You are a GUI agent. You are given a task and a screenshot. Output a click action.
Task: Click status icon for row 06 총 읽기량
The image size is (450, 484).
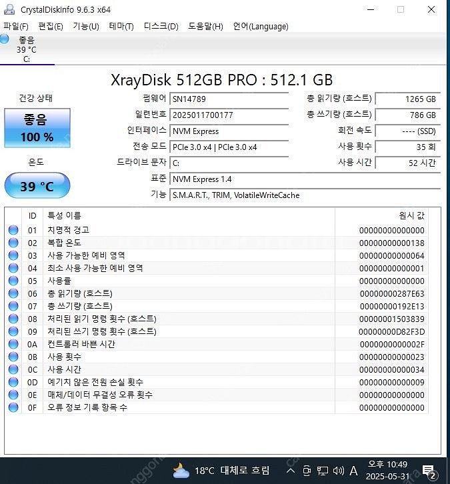[13, 293]
